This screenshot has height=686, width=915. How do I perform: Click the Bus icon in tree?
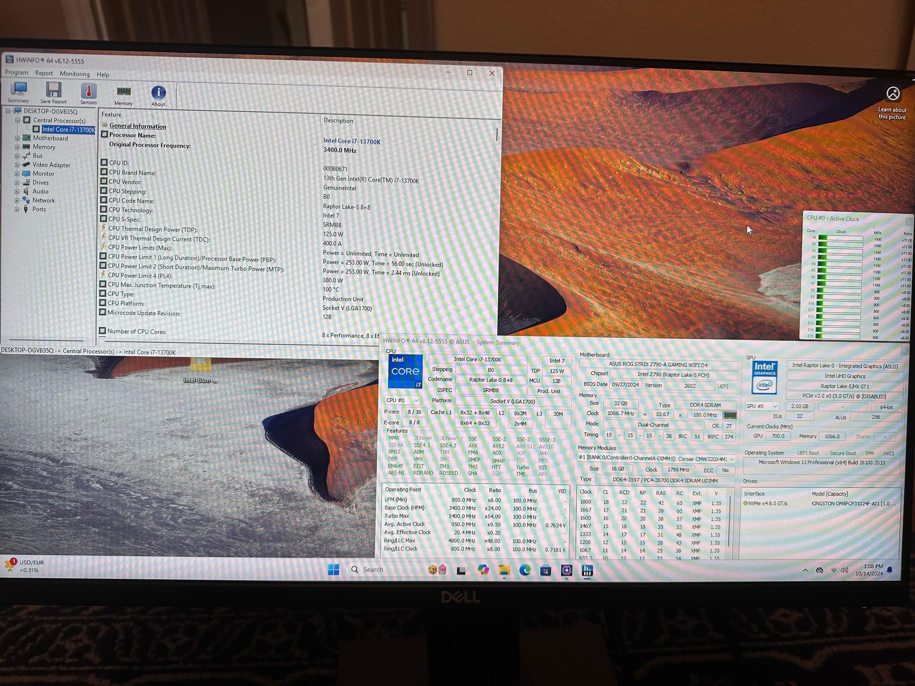click(26, 155)
